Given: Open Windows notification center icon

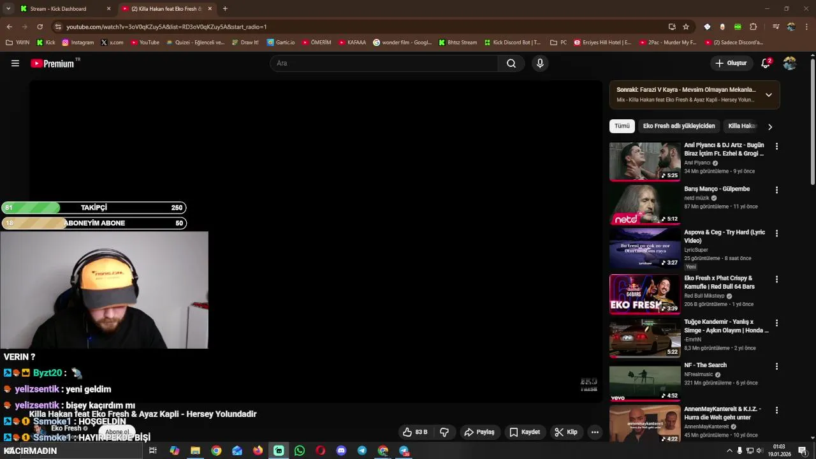Looking at the screenshot, I should coord(803,451).
